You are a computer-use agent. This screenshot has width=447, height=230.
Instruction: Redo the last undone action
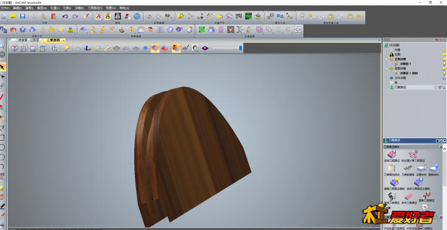(75, 16)
